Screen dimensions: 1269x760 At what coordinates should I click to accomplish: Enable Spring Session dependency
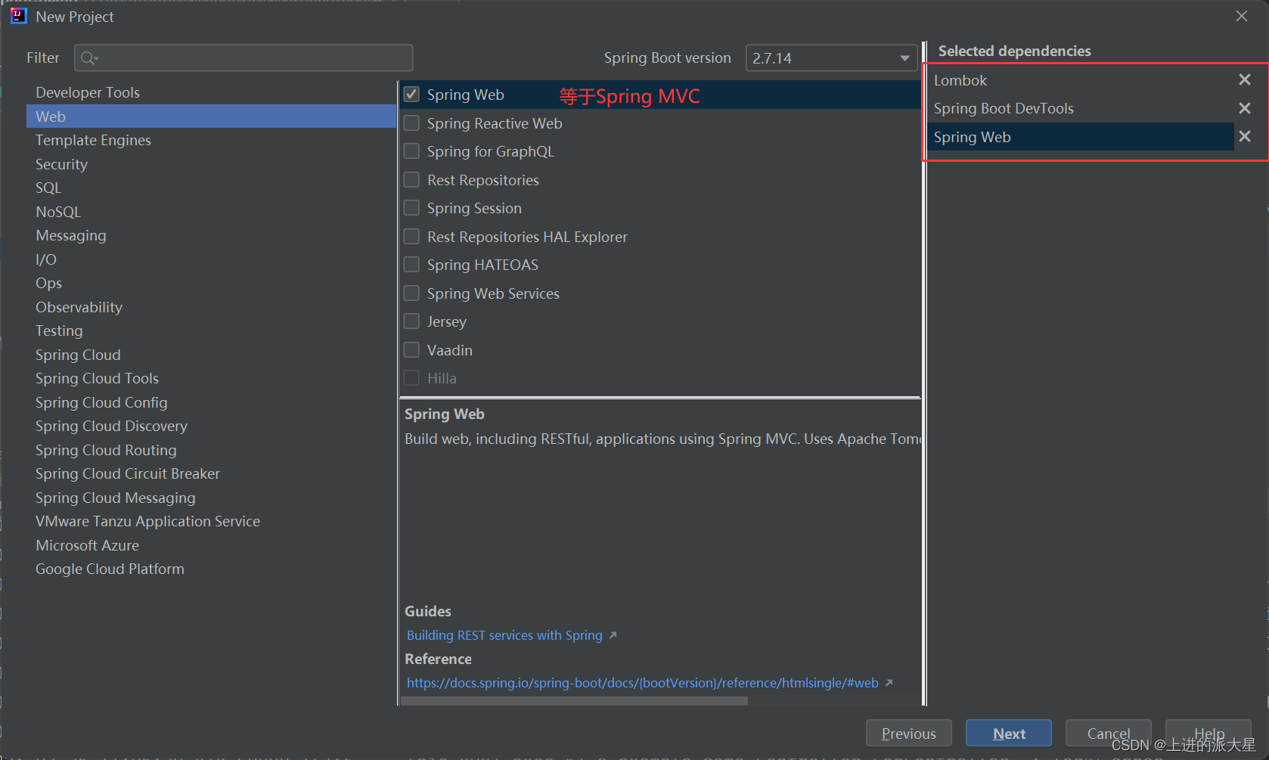tap(411, 208)
